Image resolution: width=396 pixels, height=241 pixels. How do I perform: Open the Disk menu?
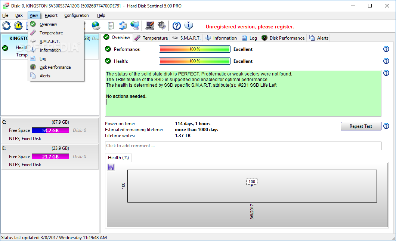coord(19,15)
